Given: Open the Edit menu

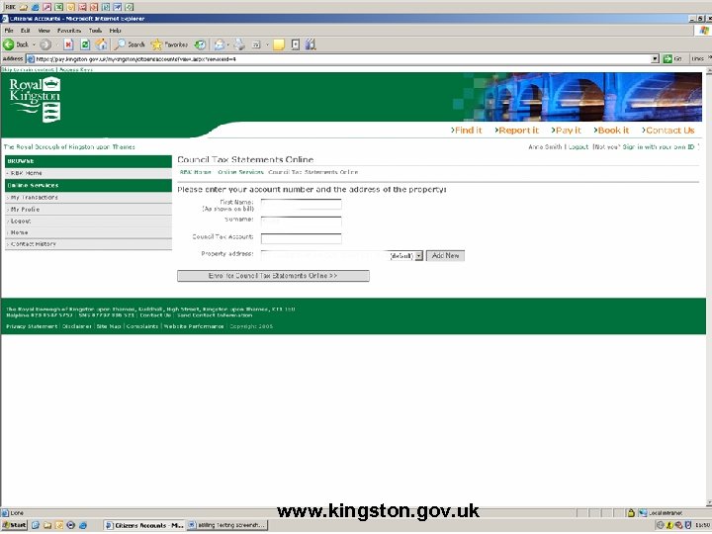Looking at the screenshot, I should pyautogui.click(x=25, y=31).
